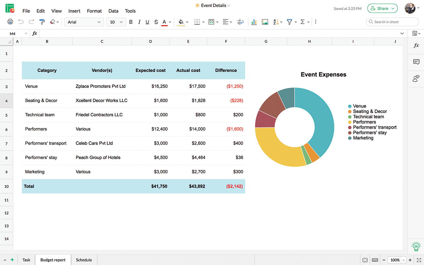Screen dimensions: 424x265
Task: Open the comments panel icon
Action: [x=416, y=62]
